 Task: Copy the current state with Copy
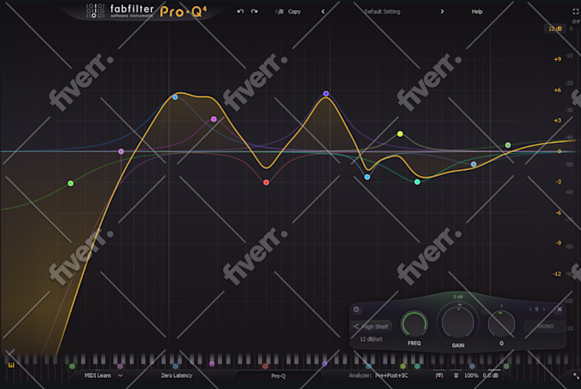pos(294,11)
